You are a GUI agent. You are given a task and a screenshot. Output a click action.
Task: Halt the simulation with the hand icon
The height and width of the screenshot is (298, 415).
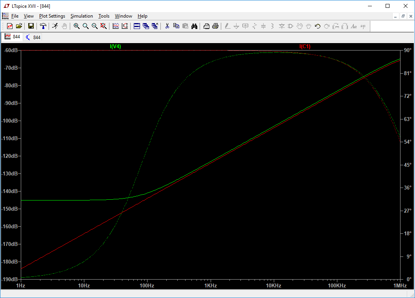64,26
